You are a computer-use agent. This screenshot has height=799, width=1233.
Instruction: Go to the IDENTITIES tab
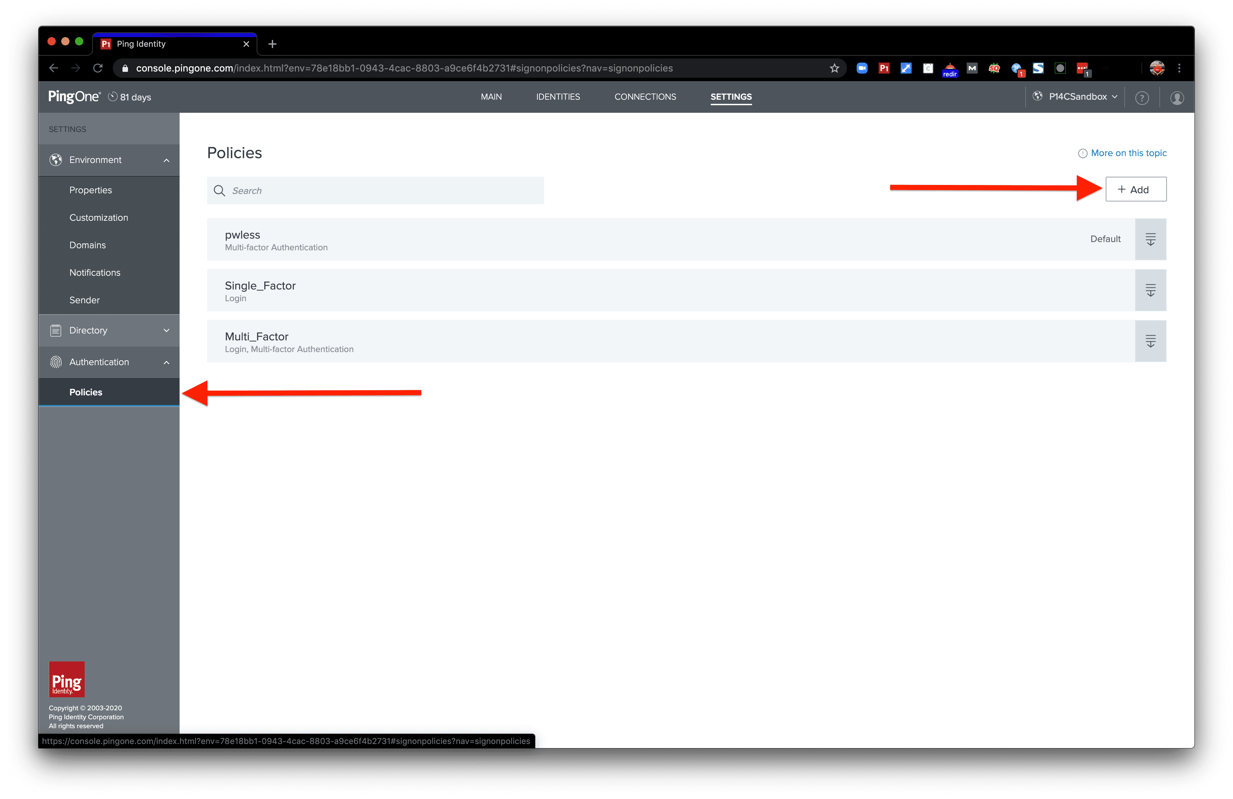coord(558,97)
